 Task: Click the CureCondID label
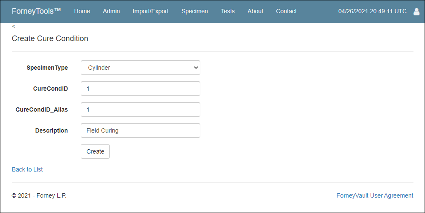point(50,89)
